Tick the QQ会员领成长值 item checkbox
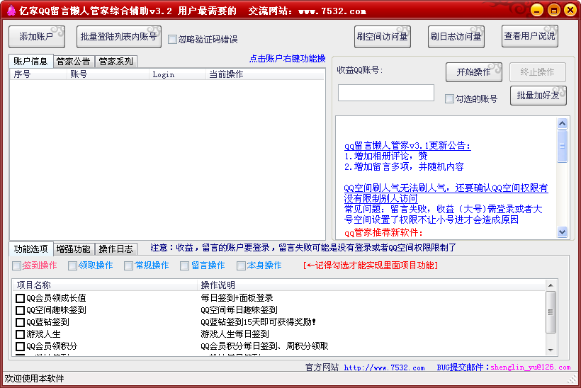The height and width of the screenshot is (388, 581). pos(21,298)
